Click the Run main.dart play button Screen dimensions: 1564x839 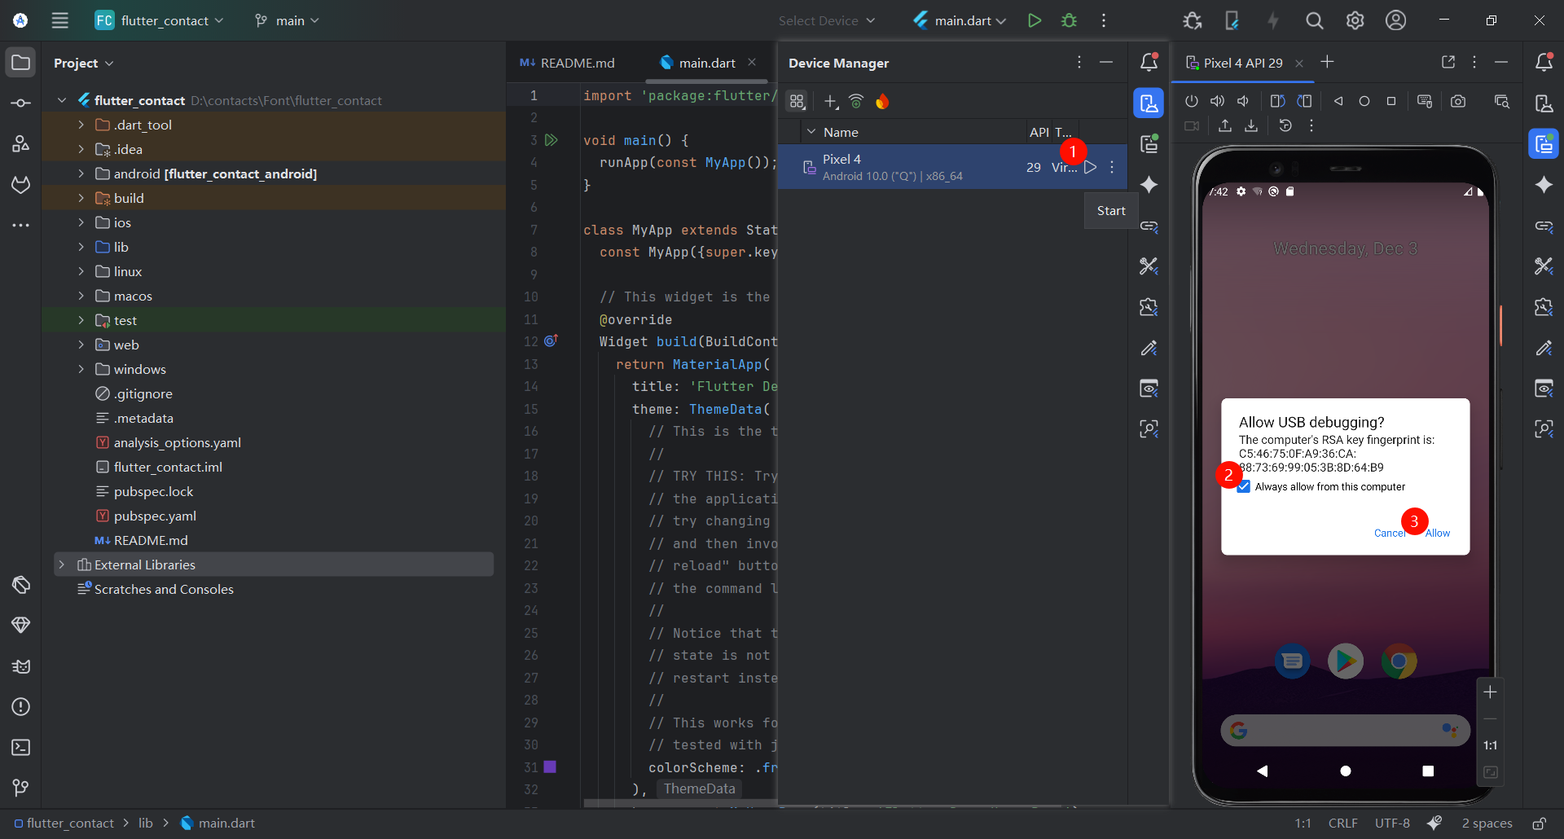(1034, 20)
